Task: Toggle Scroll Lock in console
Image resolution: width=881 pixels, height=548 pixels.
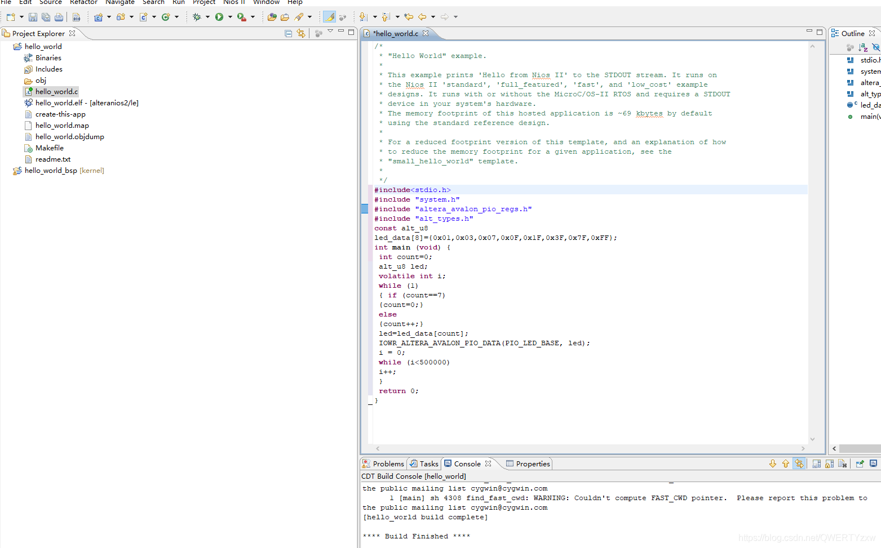Action: point(829,464)
